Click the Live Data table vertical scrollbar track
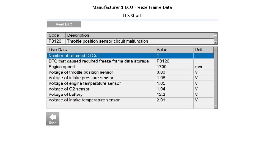The width and height of the screenshot is (264, 148). click(215, 78)
